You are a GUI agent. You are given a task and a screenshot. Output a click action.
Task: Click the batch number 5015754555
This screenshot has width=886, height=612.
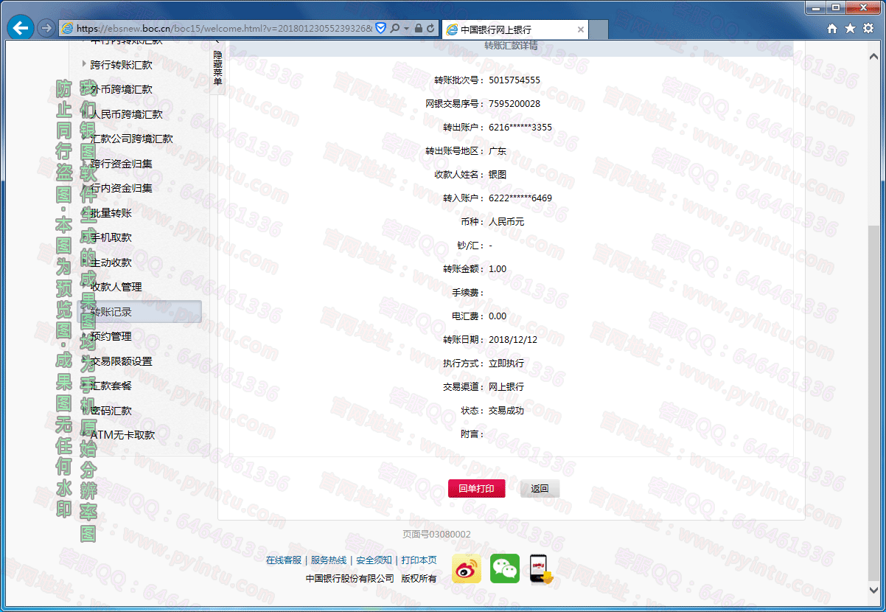[514, 80]
